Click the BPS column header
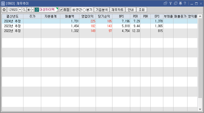The width and height of the screenshot is (204, 113). point(121,16)
